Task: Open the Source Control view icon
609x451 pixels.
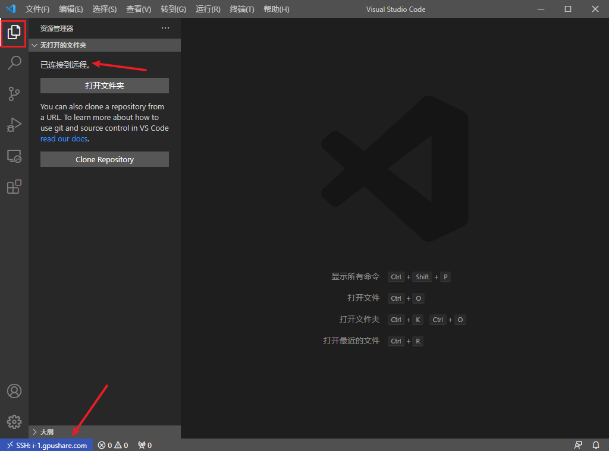Action: (14, 94)
